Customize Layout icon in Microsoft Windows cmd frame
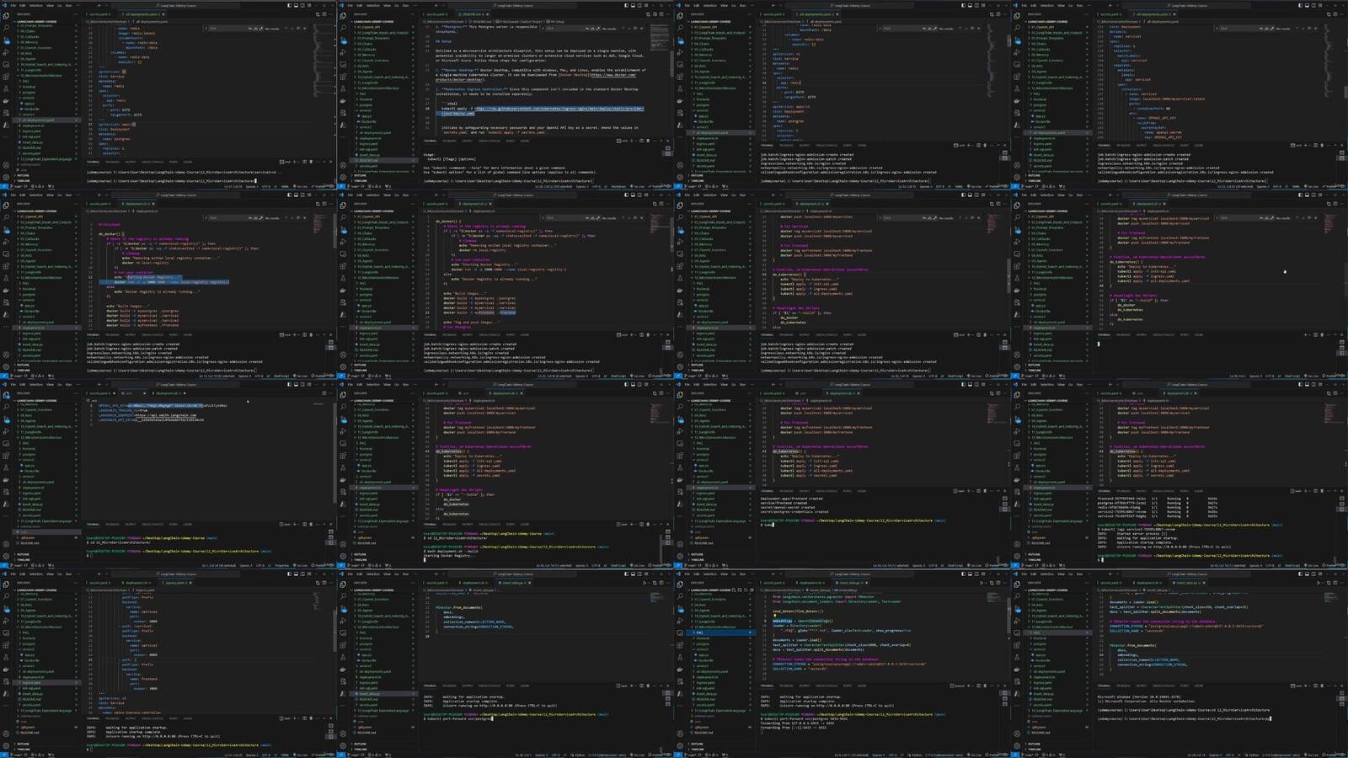Screen dimensions: 1348x758 click(1320, 574)
